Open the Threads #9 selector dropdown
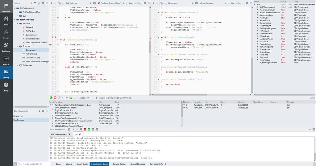316x166 pixels. click(88, 98)
